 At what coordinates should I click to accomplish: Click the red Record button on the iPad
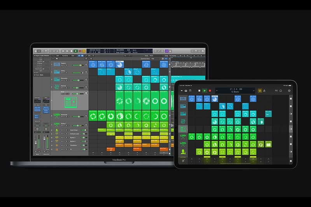tap(210, 90)
